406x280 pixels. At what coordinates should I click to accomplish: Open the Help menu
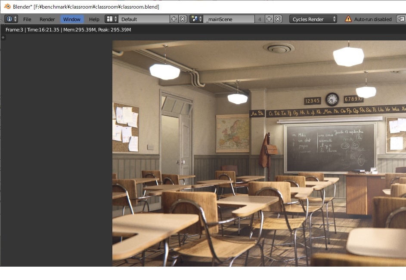pos(94,19)
